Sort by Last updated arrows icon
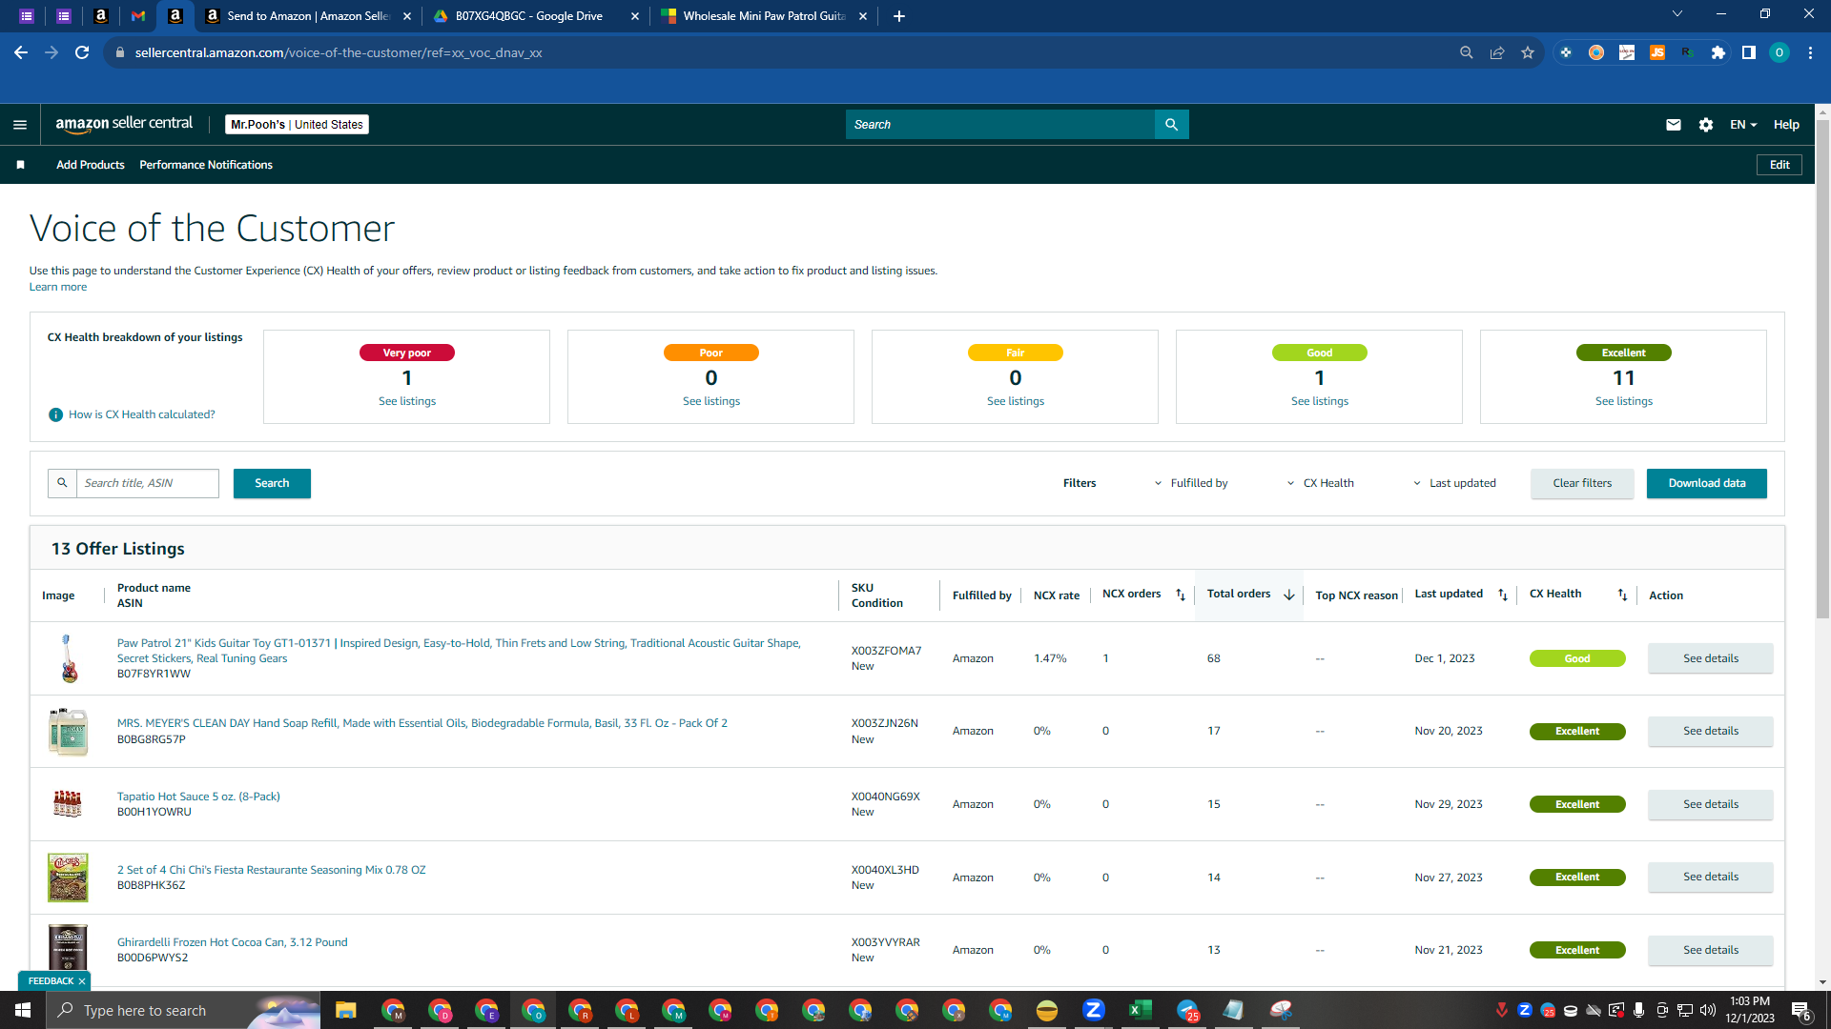1831x1029 pixels. (x=1503, y=595)
